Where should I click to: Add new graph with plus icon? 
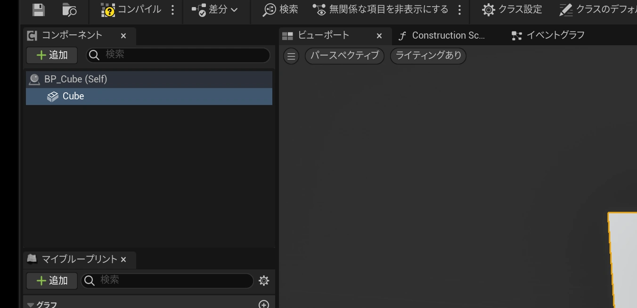[x=264, y=304]
